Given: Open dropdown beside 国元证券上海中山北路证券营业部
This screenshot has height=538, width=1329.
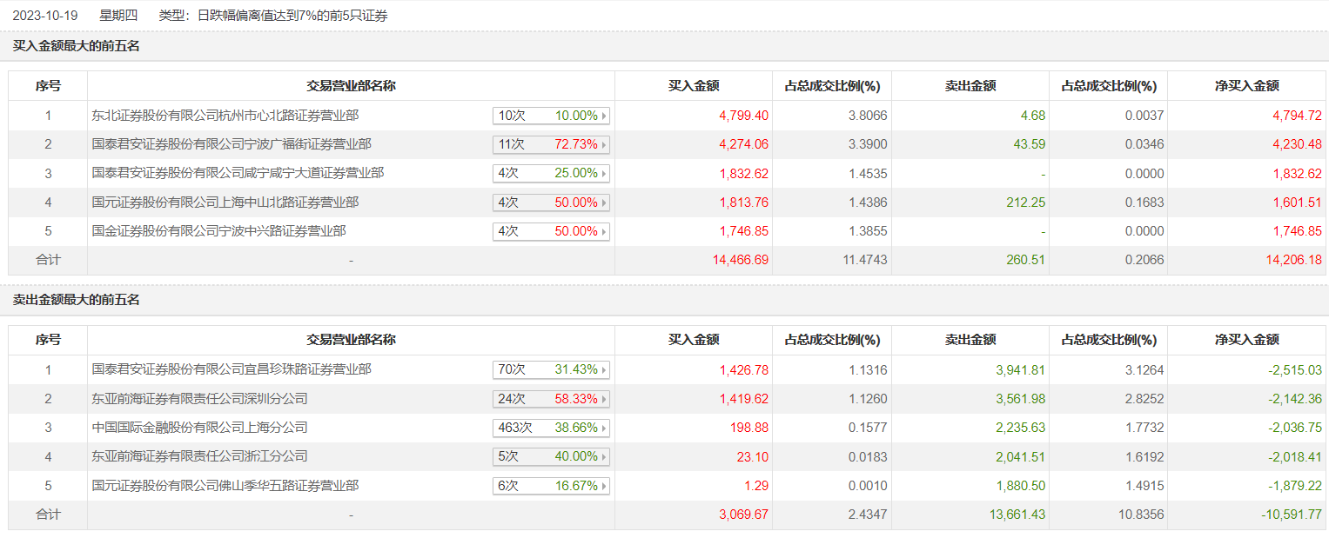Looking at the screenshot, I should pyautogui.click(x=551, y=203).
